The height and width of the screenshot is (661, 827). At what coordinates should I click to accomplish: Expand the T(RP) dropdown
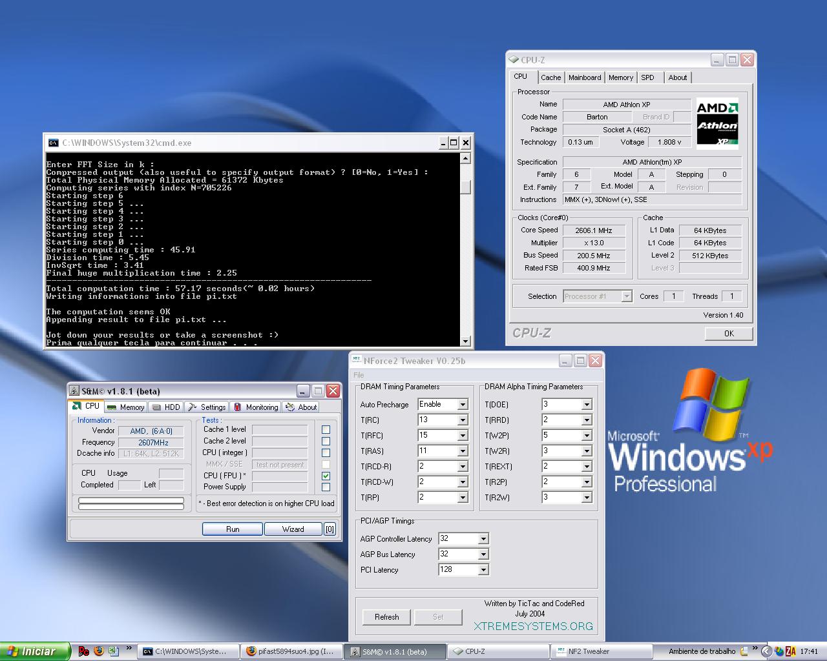point(463,498)
